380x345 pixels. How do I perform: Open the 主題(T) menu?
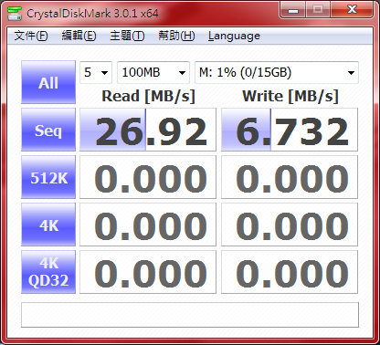(127, 36)
